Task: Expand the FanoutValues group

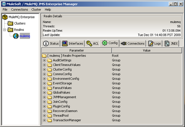Action: 44,88
